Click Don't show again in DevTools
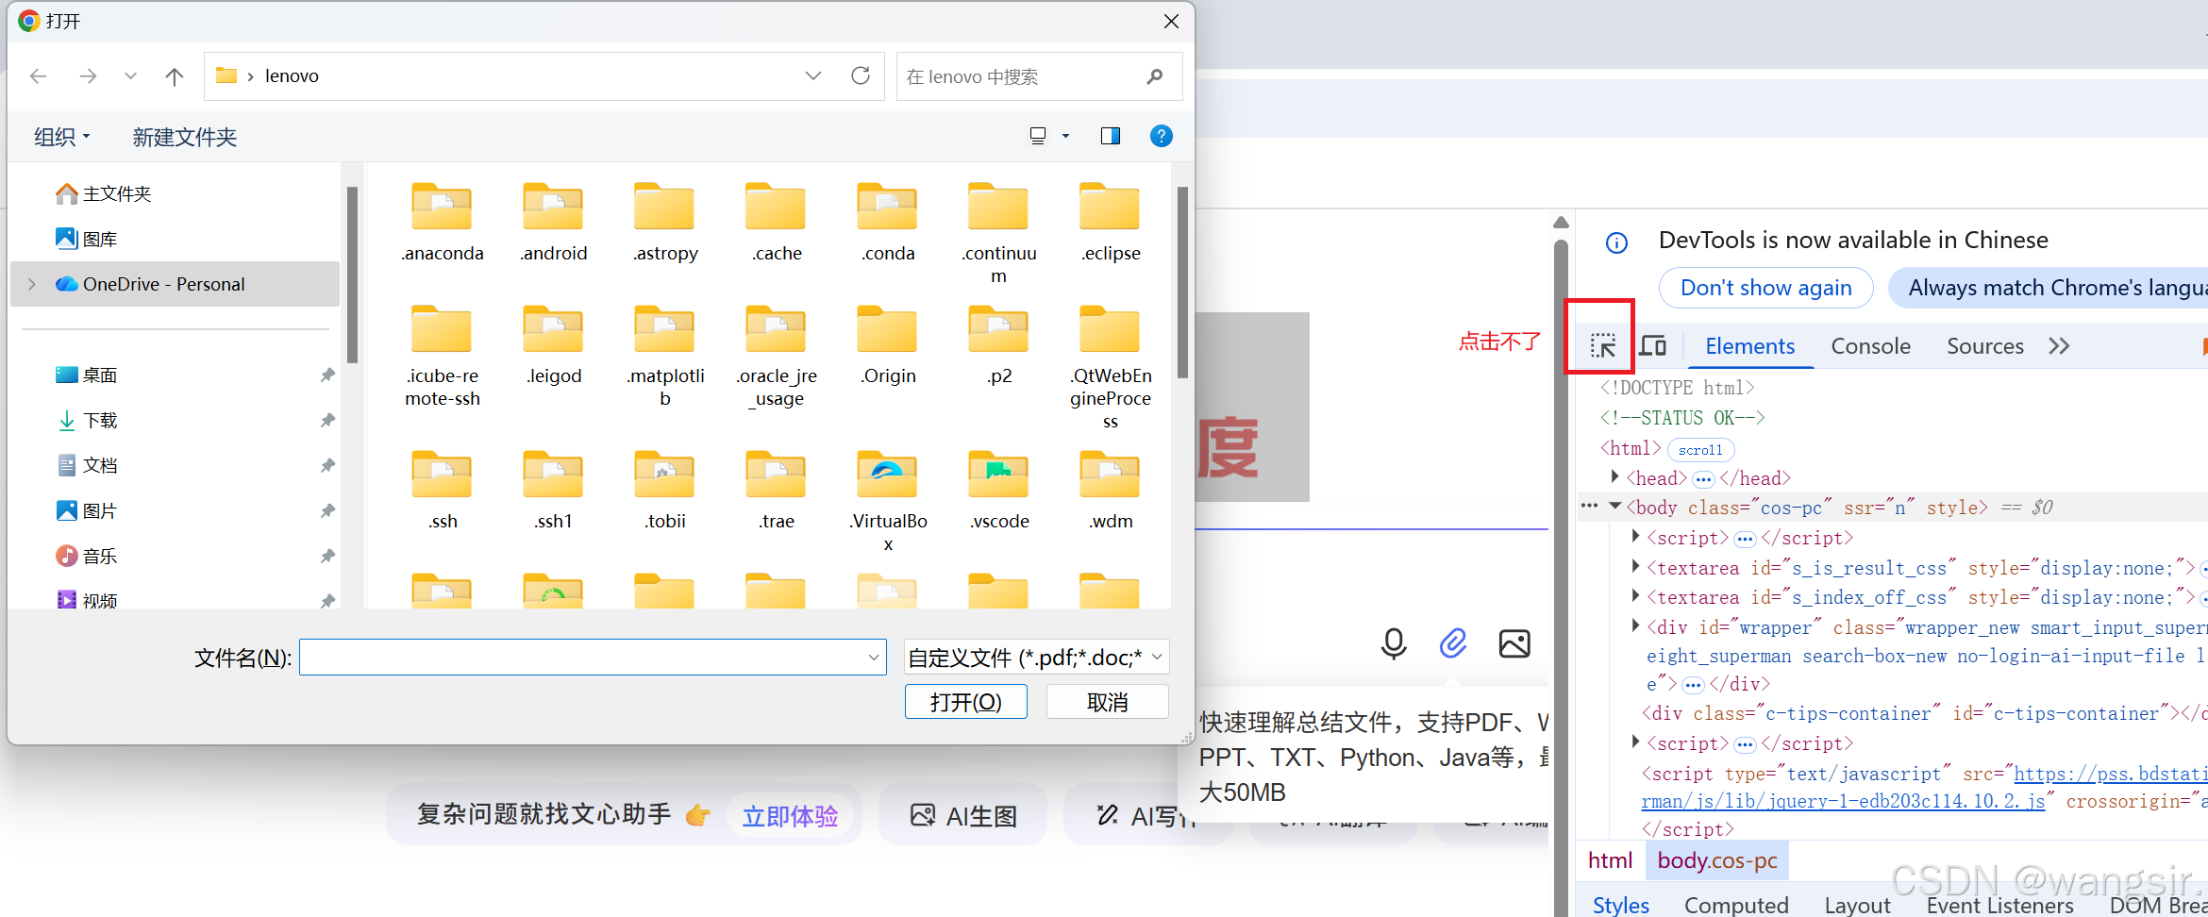This screenshot has height=917, width=2208. (x=1765, y=288)
